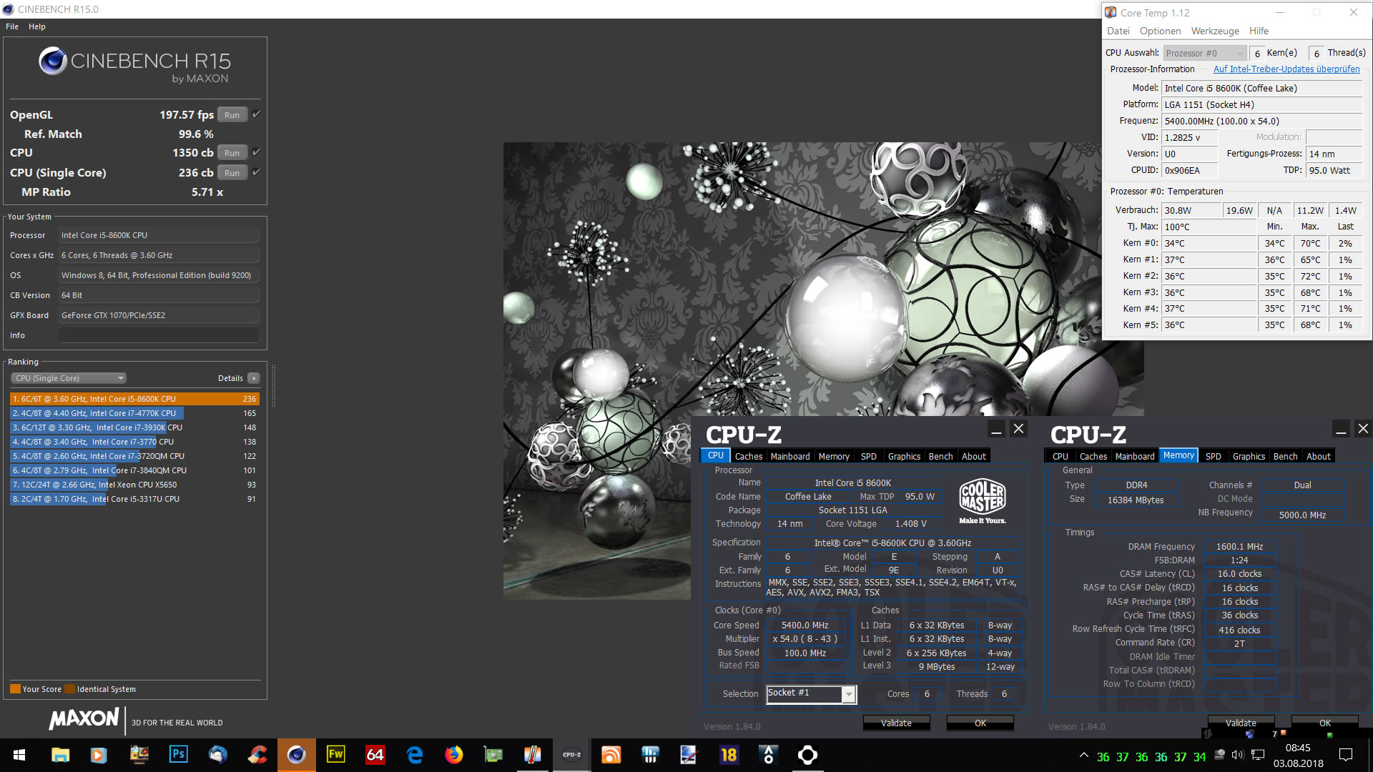Switch to the Mainboard tab in CPU-Z
1373x772 pixels.
tap(789, 456)
